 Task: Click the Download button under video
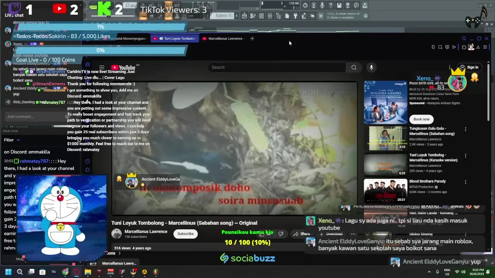(x=331, y=234)
